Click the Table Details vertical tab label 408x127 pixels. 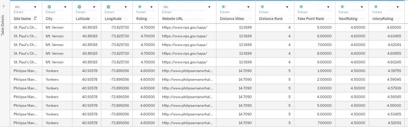(x=3, y=25)
